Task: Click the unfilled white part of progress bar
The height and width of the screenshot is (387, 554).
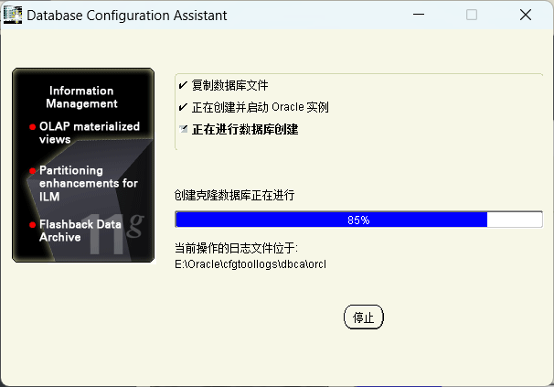Action: pyautogui.click(x=515, y=220)
